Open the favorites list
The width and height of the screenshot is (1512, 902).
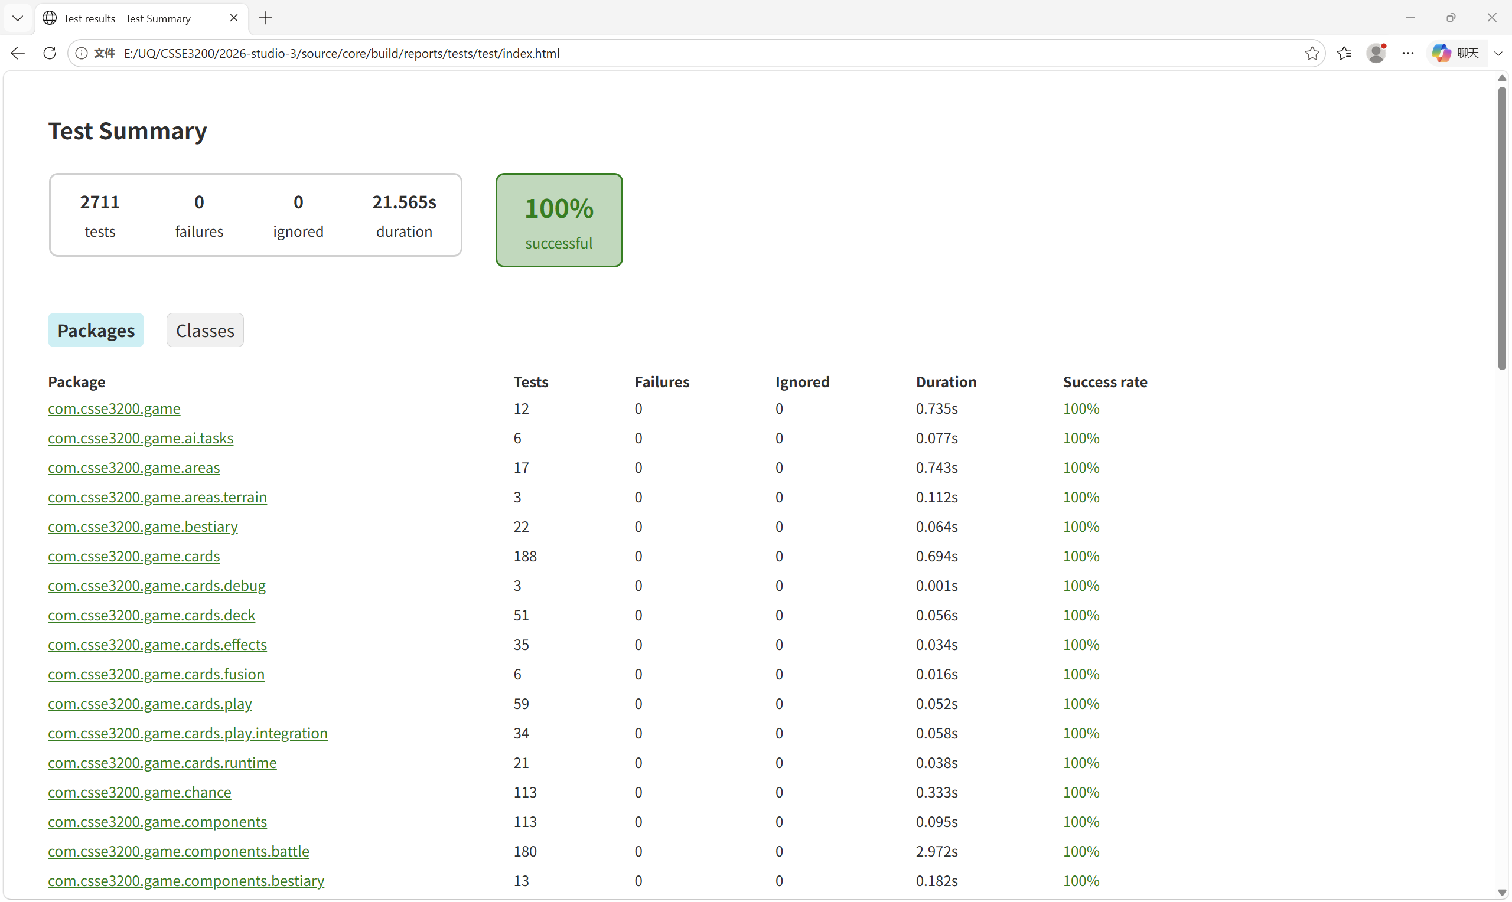[x=1344, y=54]
